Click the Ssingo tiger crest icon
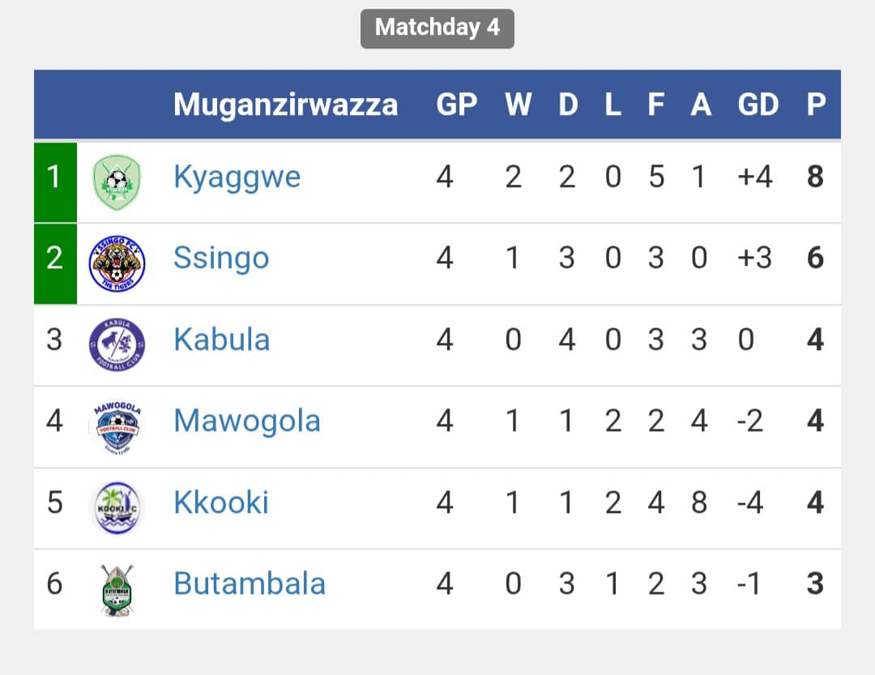Image resolution: width=875 pixels, height=675 pixels. (117, 263)
